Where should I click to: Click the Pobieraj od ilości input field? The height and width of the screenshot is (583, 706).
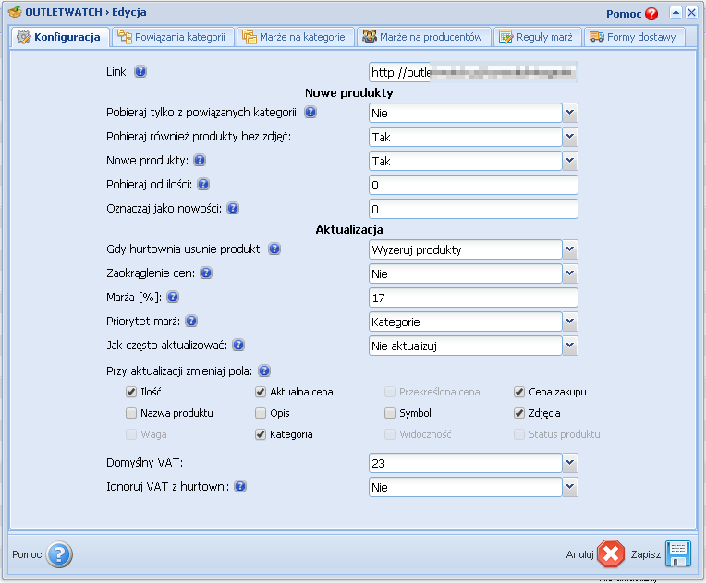tap(473, 185)
